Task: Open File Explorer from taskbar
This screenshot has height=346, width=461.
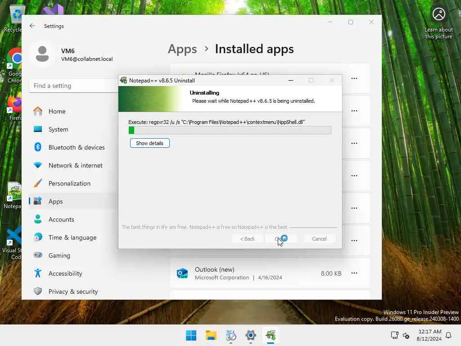Action: click(x=211, y=335)
